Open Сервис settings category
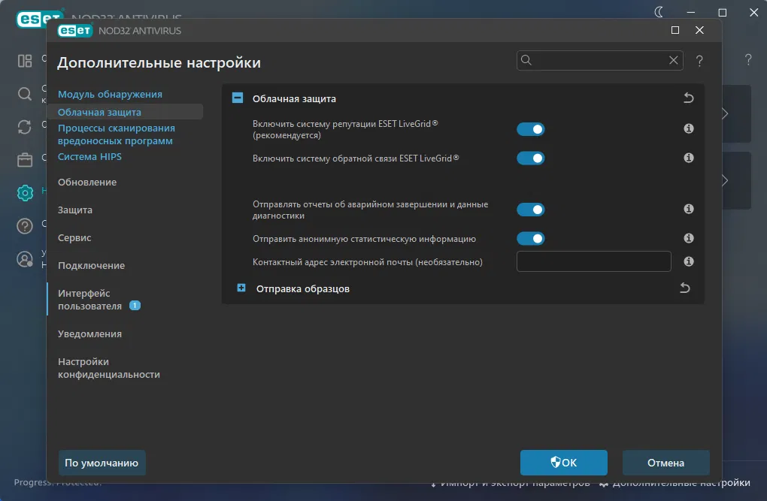The width and height of the screenshot is (767, 501). click(x=74, y=238)
